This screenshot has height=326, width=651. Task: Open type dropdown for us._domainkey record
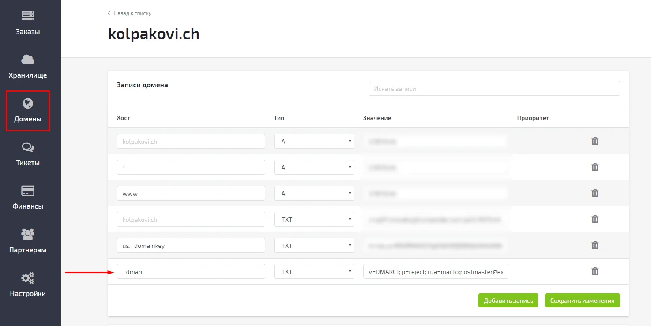[314, 245]
